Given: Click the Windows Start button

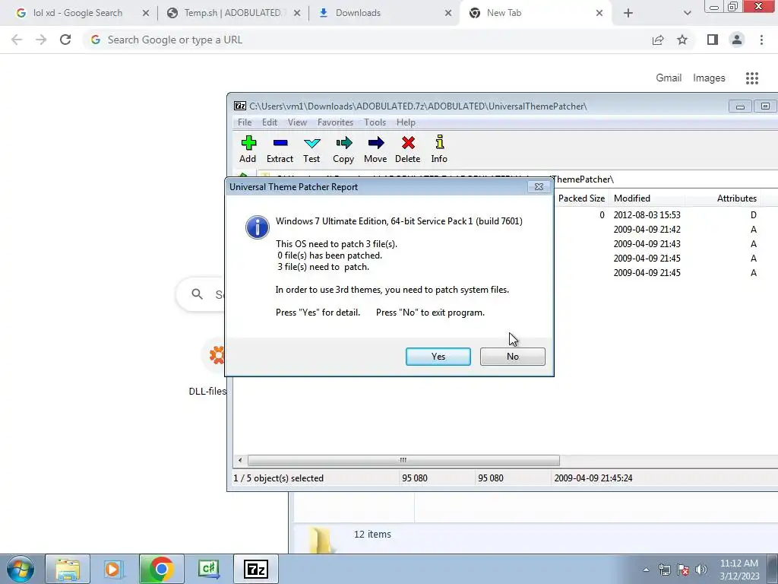Looking at the screenshot, I should 21,569.
